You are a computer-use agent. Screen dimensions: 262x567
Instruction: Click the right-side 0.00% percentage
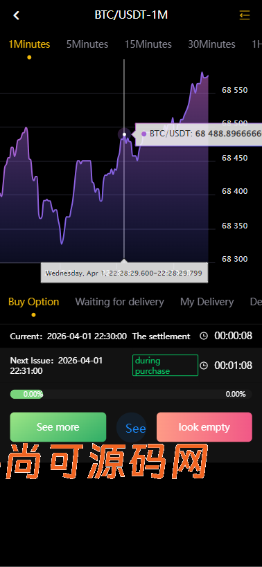[x=236, y=394]
